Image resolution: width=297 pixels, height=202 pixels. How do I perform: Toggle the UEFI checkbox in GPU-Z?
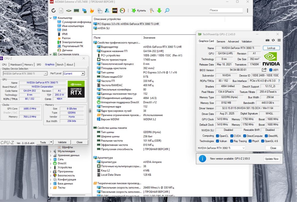pos(271,70)
